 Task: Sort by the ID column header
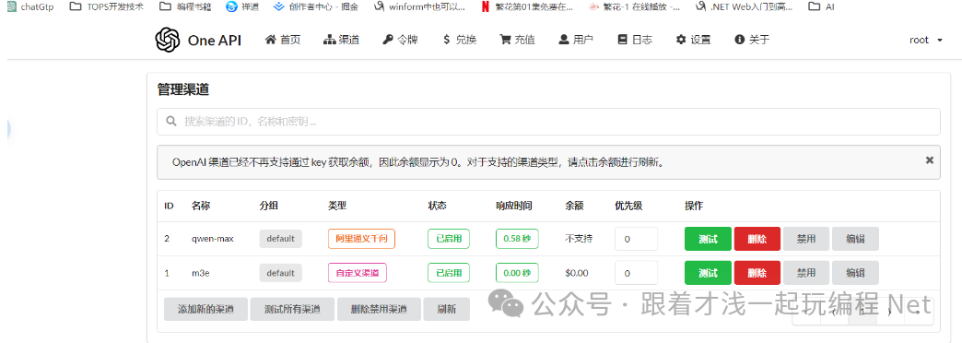[x=168, y=206]
